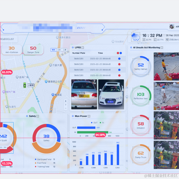The image size is (179, 179).
Task: Click the expand icon beside LPRS title
Action: pos(83,48)
